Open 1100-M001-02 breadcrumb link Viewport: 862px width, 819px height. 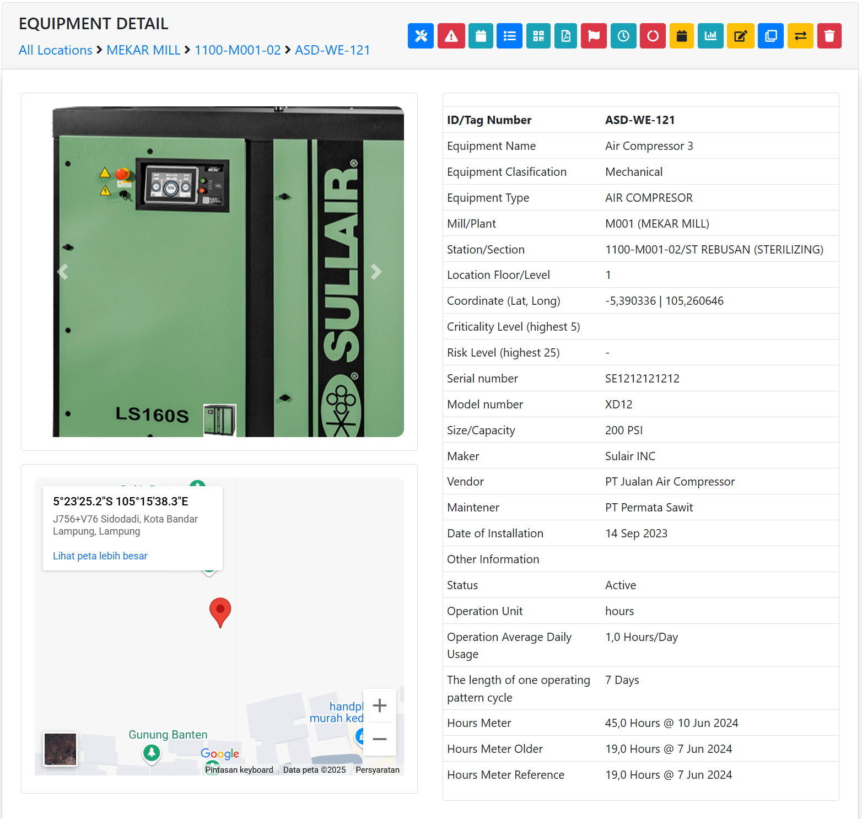coord(238,50)
